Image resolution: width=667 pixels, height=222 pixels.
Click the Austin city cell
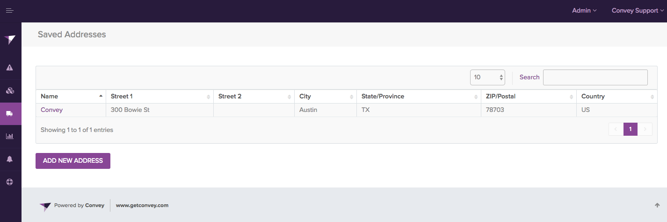coord(326,110)
